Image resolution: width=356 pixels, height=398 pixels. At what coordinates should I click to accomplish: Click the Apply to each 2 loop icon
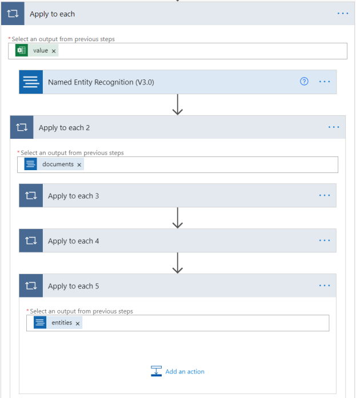pyautogui.click(x=22, y=127)
